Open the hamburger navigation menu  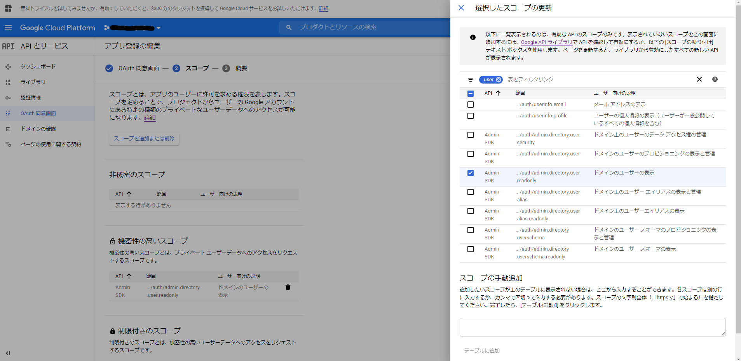[8, 28]
